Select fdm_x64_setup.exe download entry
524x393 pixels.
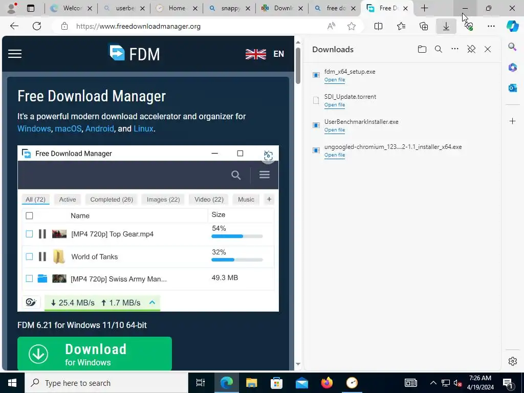pyautogui.click(x=401, y=75)
